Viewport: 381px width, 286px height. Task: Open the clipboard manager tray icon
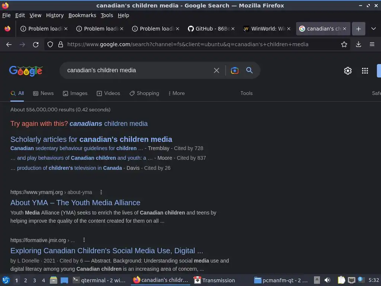click(x=341, y=280)
